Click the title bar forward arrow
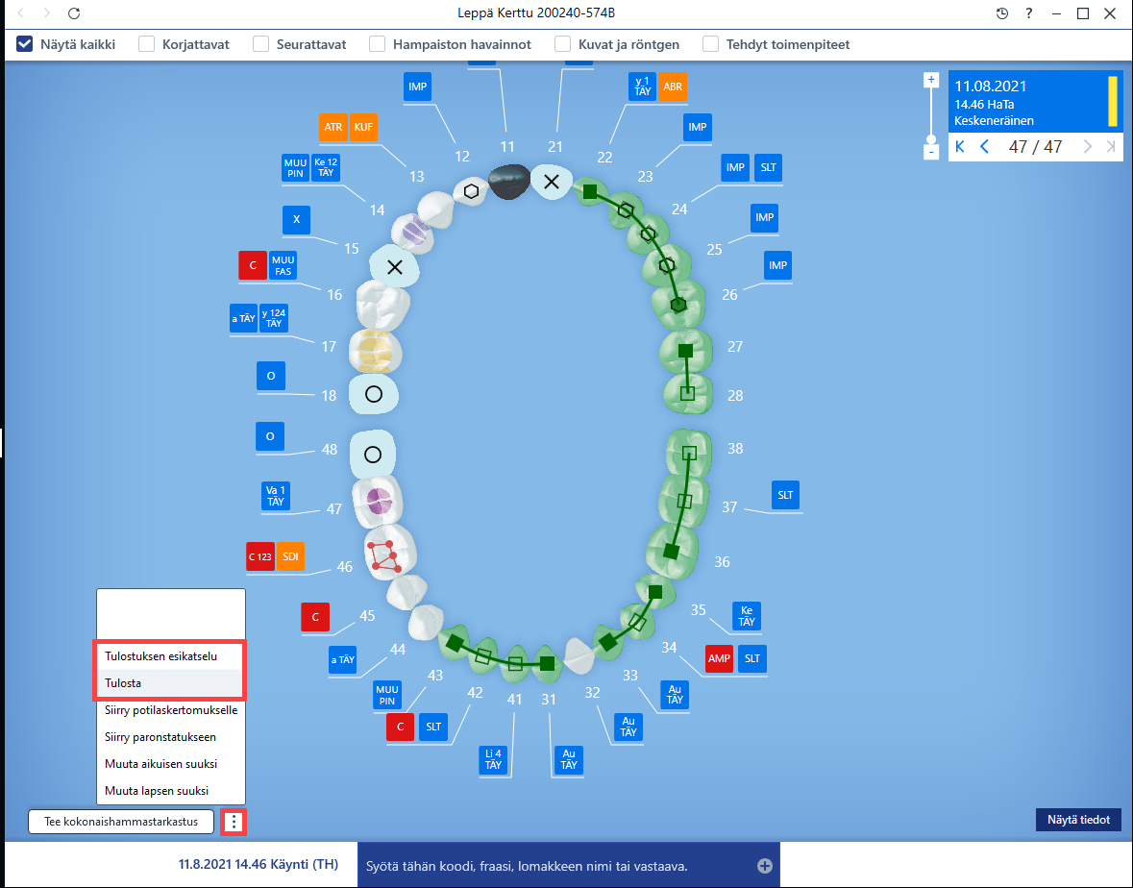 (x=47, y=13)
